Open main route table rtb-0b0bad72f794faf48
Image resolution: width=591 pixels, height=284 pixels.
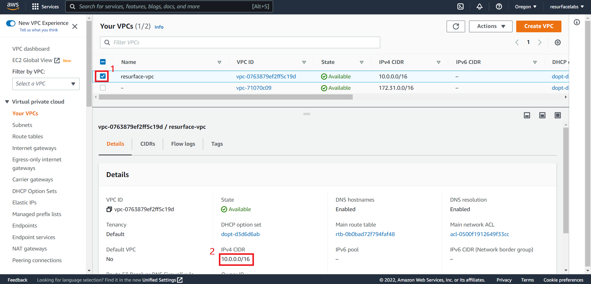[365, 234]
